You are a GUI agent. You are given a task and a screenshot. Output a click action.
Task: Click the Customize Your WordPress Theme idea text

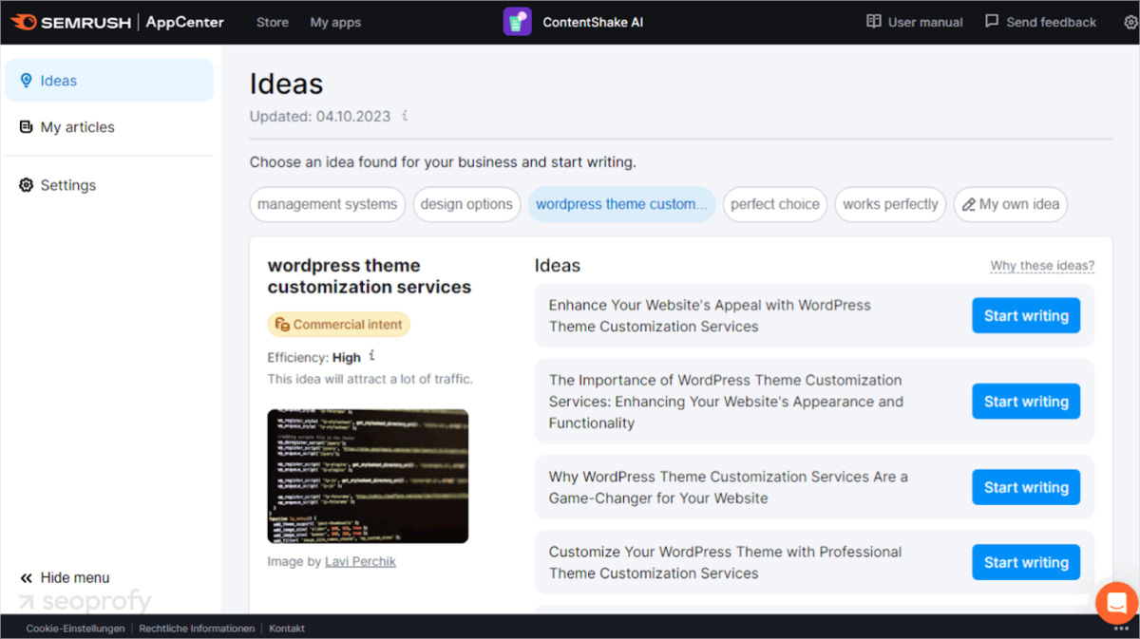coord(725,562)
